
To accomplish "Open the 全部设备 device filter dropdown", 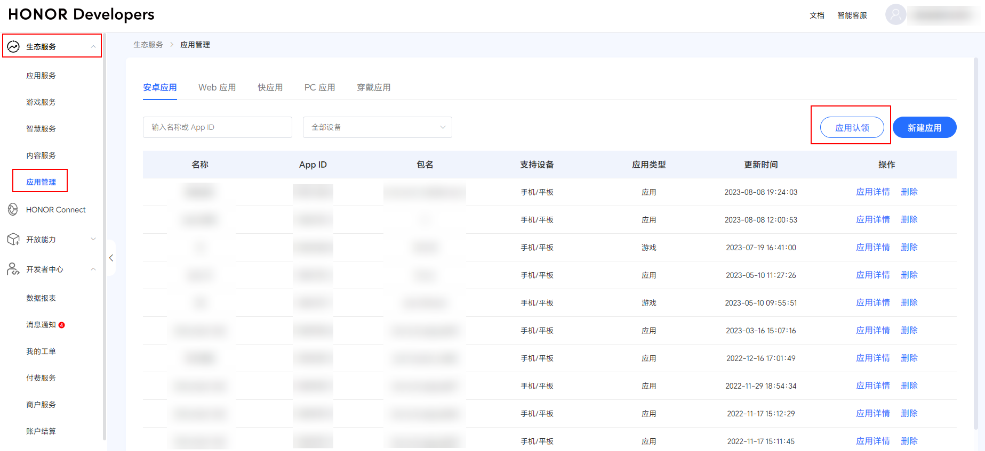I will [x=378, y=127].
